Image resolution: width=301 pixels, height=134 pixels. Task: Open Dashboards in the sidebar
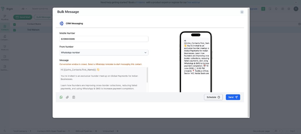pos(5,68)
